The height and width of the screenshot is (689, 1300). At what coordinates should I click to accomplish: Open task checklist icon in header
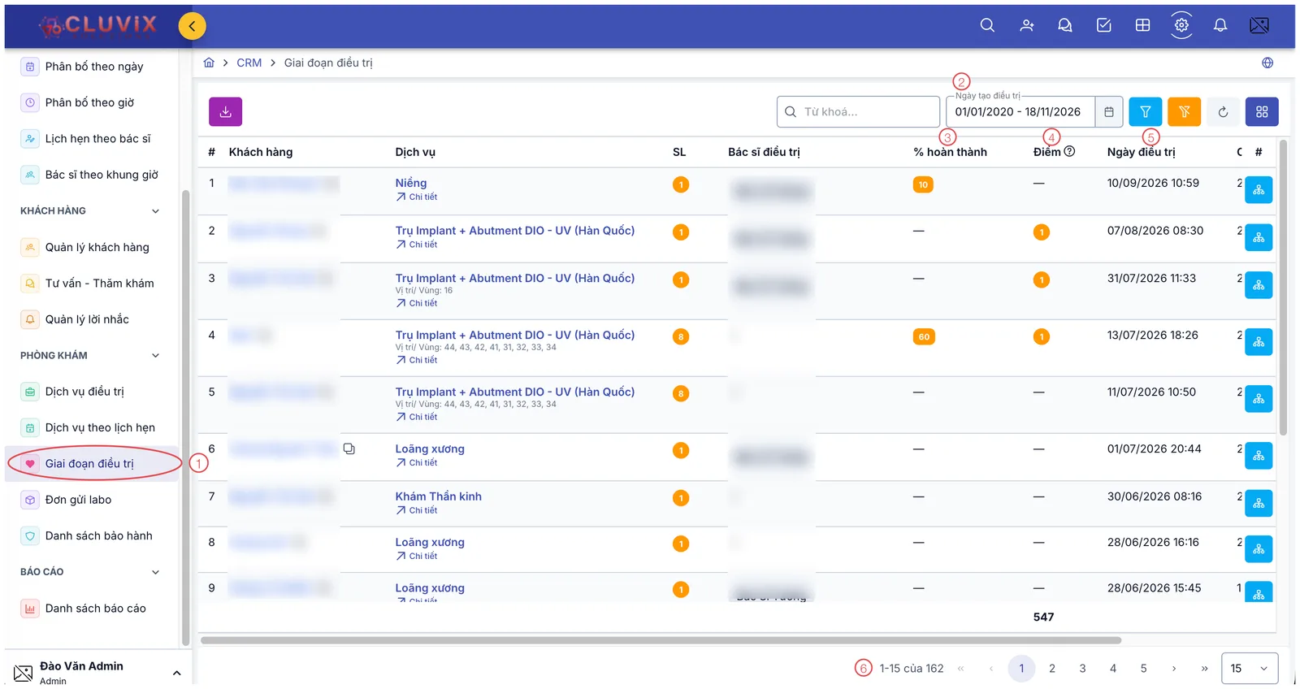[1104, 25]
